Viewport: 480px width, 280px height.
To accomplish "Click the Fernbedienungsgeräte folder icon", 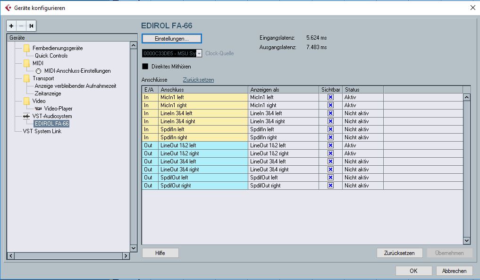I will (x=26, y=48).
